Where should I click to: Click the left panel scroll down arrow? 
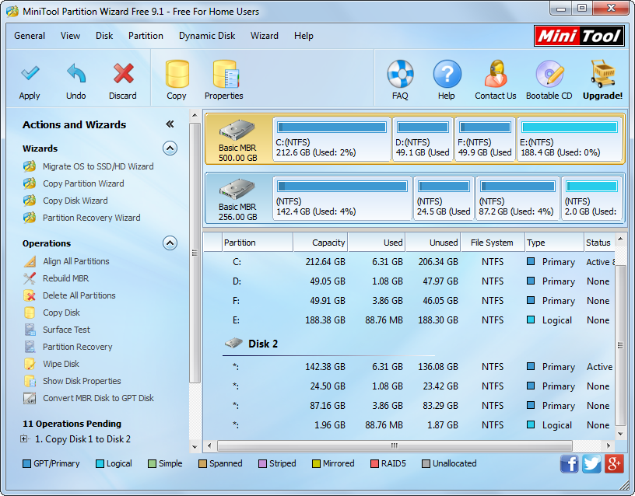pyautogui.click(x=195, y=447)
